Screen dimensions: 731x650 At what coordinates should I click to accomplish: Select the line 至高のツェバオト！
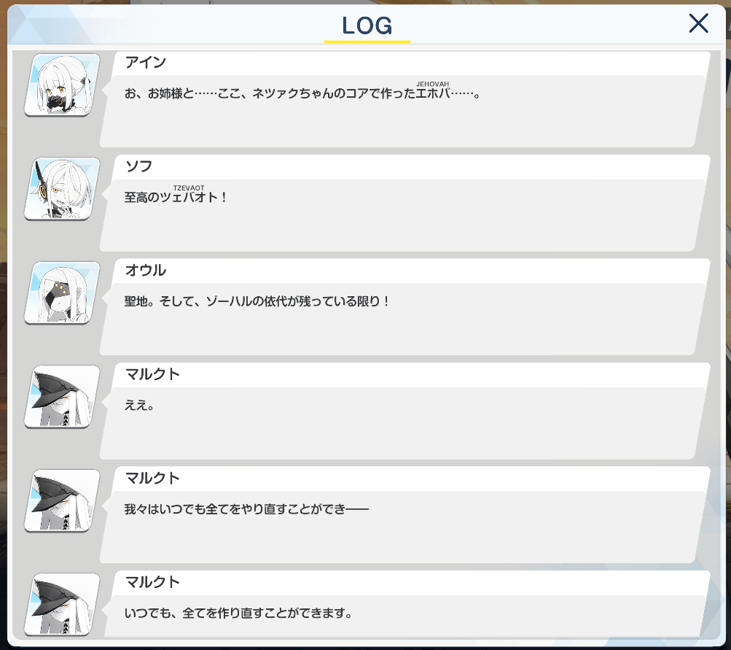[x=176, y=198]
